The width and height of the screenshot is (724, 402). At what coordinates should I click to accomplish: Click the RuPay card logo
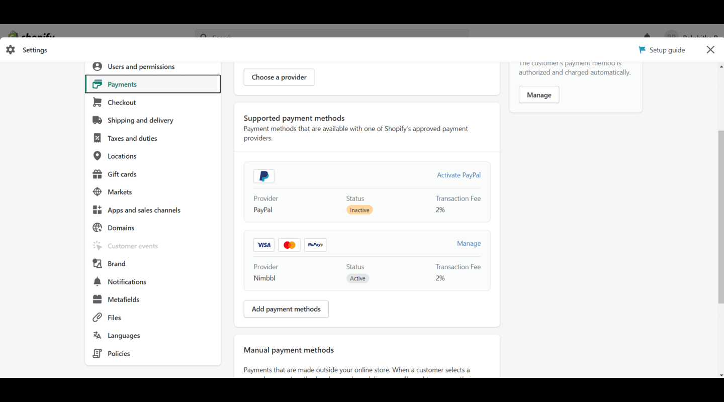click(x=315, y=245)
